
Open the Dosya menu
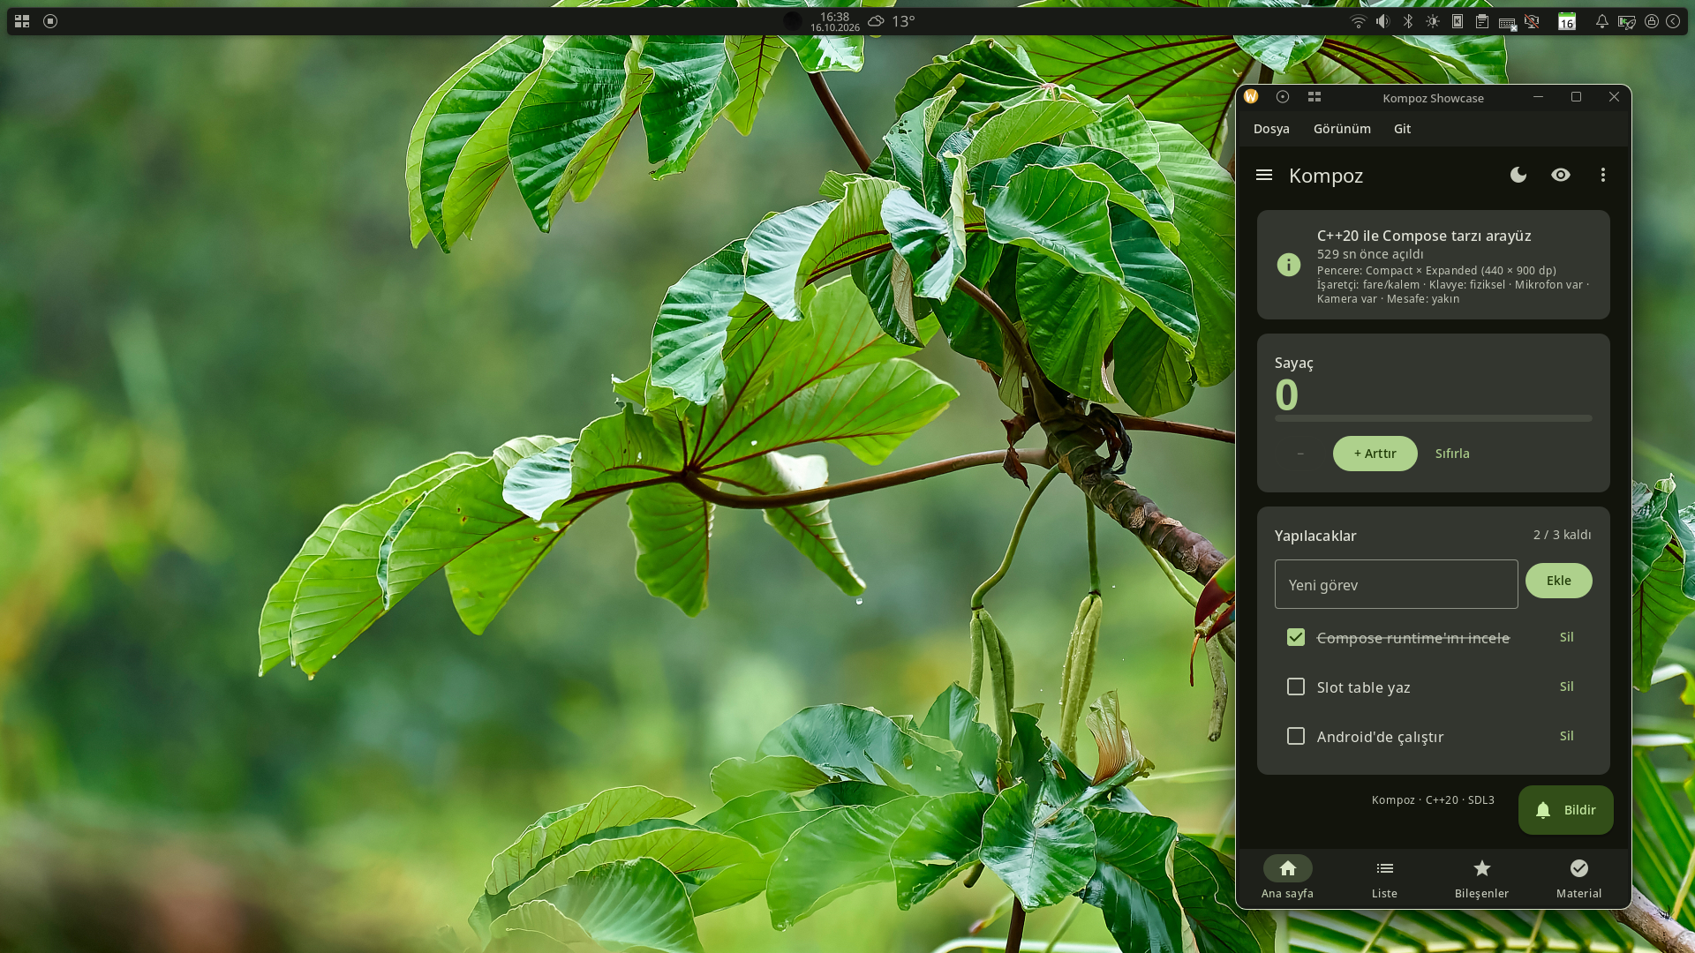coord(1271,129)
